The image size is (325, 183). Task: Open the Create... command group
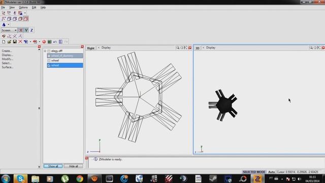coord(7,51)
